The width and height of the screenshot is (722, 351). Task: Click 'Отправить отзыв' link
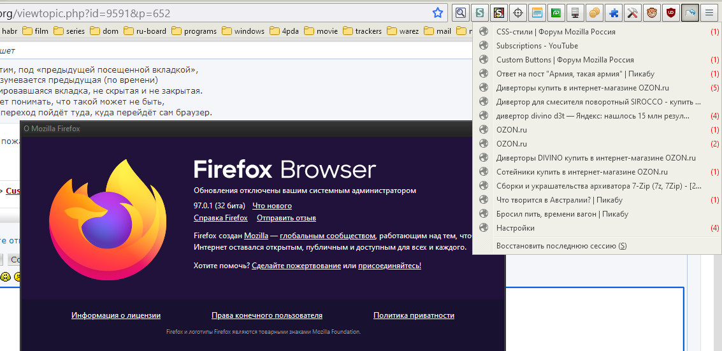click(286, 218)
